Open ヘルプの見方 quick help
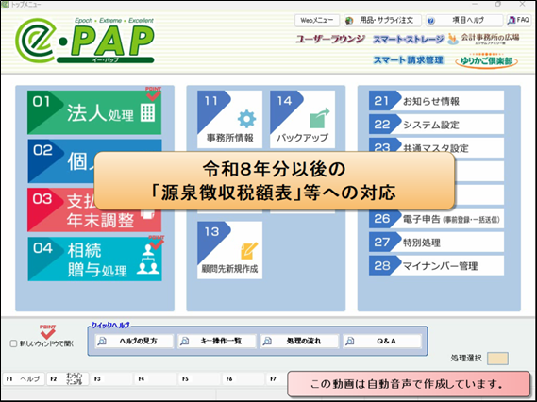537x402 pixels. (134, 341)
